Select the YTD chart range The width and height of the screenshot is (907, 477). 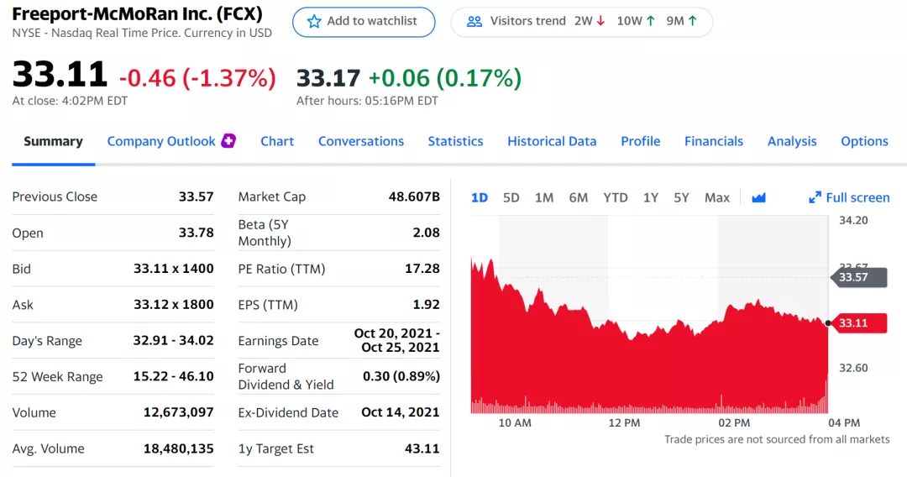pyautogui.click(x=616, y=198)
